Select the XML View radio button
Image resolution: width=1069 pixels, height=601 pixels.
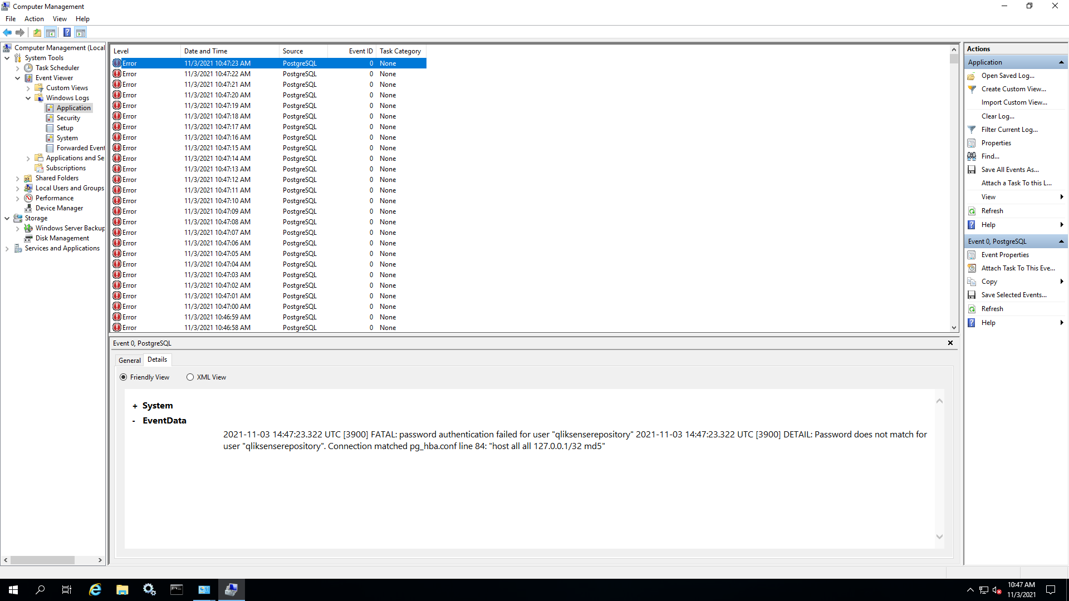coord(190,377)
